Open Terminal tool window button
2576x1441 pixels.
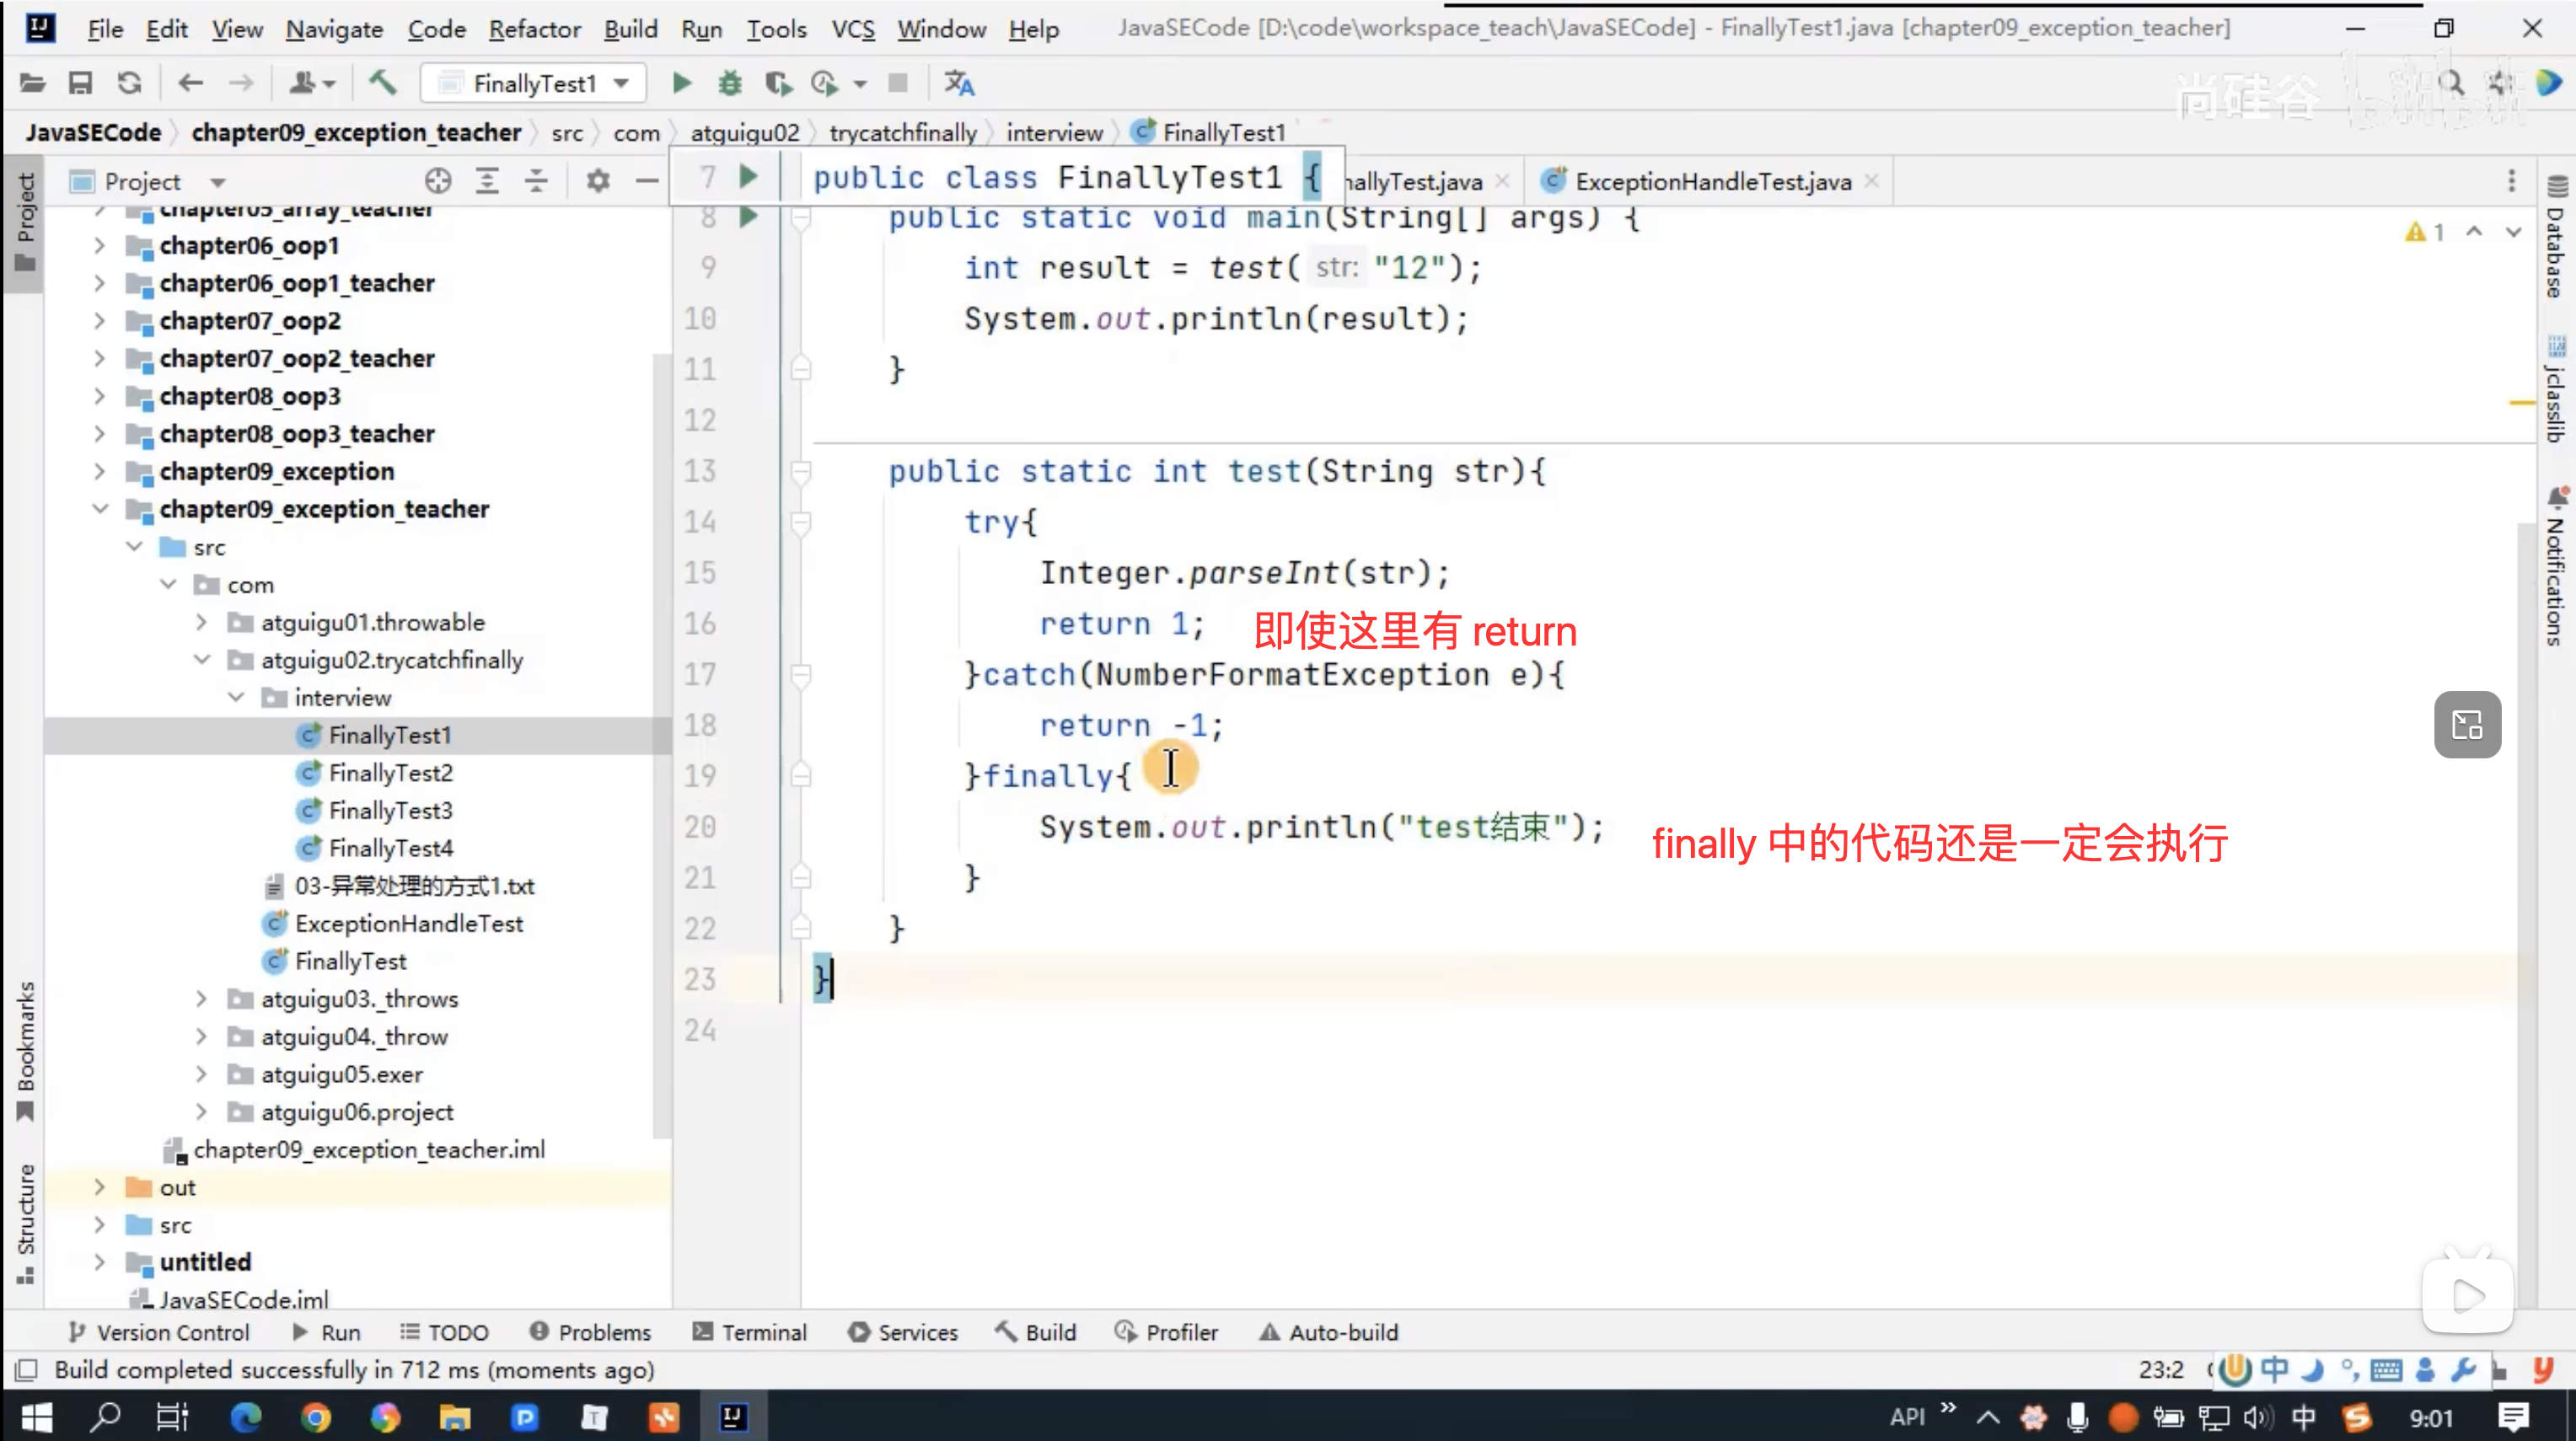749,1332
